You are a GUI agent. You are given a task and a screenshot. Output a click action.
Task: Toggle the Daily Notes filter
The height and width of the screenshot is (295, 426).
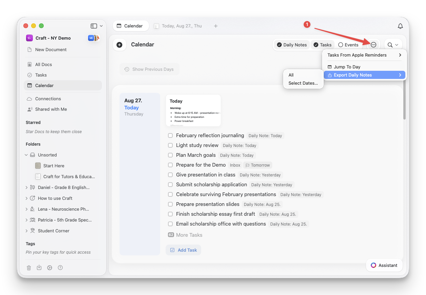coord(292,45)
